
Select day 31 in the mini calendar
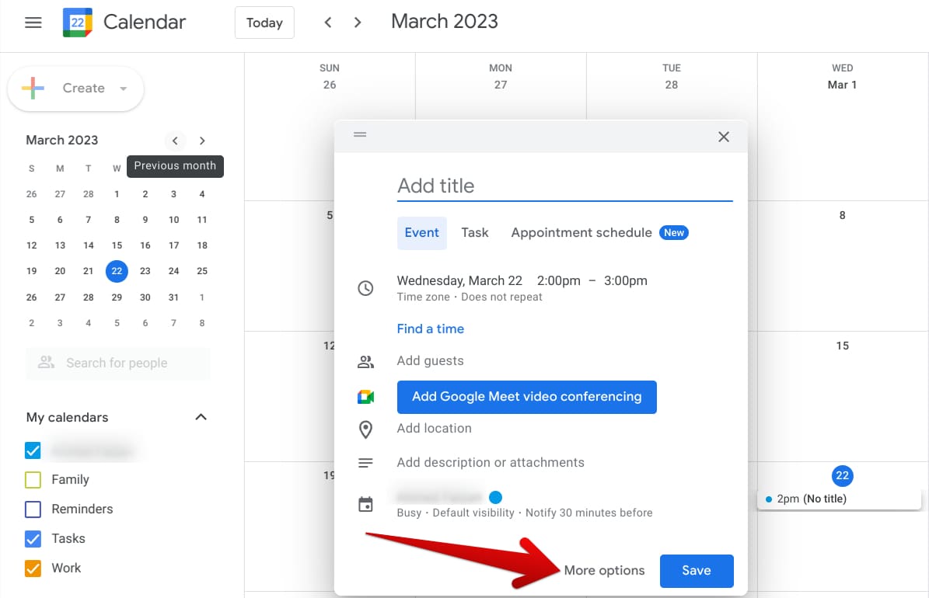(173, 297)
